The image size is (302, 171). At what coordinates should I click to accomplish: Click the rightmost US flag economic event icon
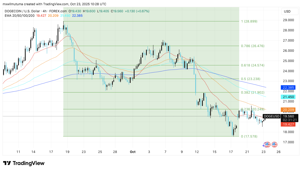pos(274,145)
